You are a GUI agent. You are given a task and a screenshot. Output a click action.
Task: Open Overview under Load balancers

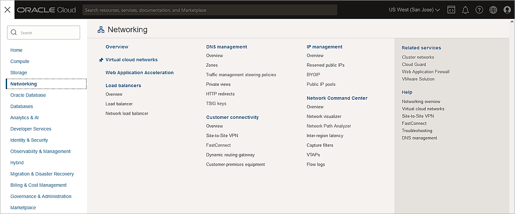[114, 94]
